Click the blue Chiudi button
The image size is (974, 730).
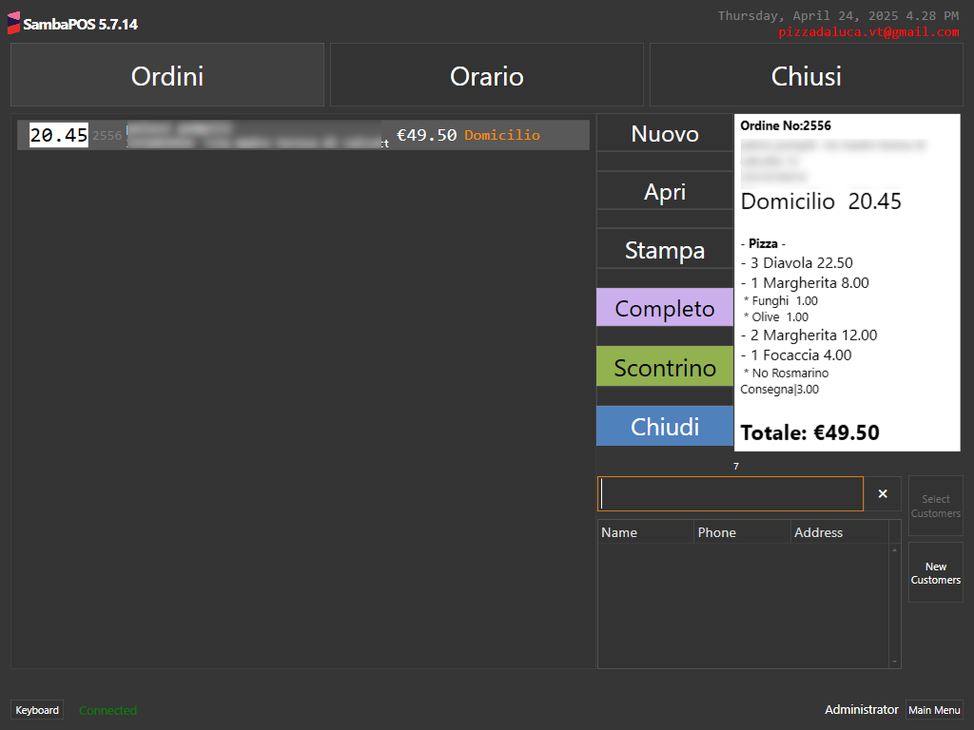[665, 426]
